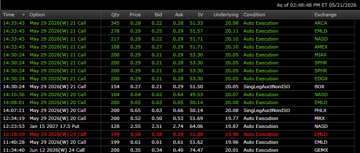Select the IV value 51.50

click(x=196, y=87)
